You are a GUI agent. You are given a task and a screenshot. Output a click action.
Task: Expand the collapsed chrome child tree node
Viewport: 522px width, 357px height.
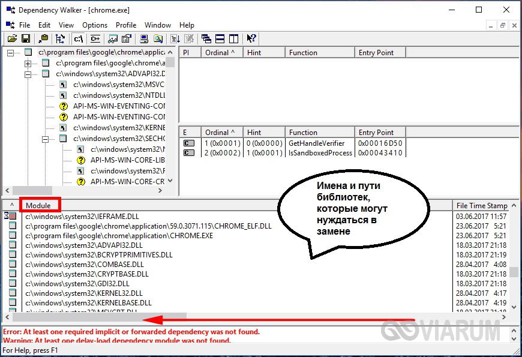pos(28,63)
